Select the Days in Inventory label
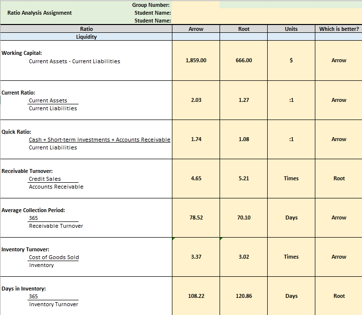 [x=24, y=289]
